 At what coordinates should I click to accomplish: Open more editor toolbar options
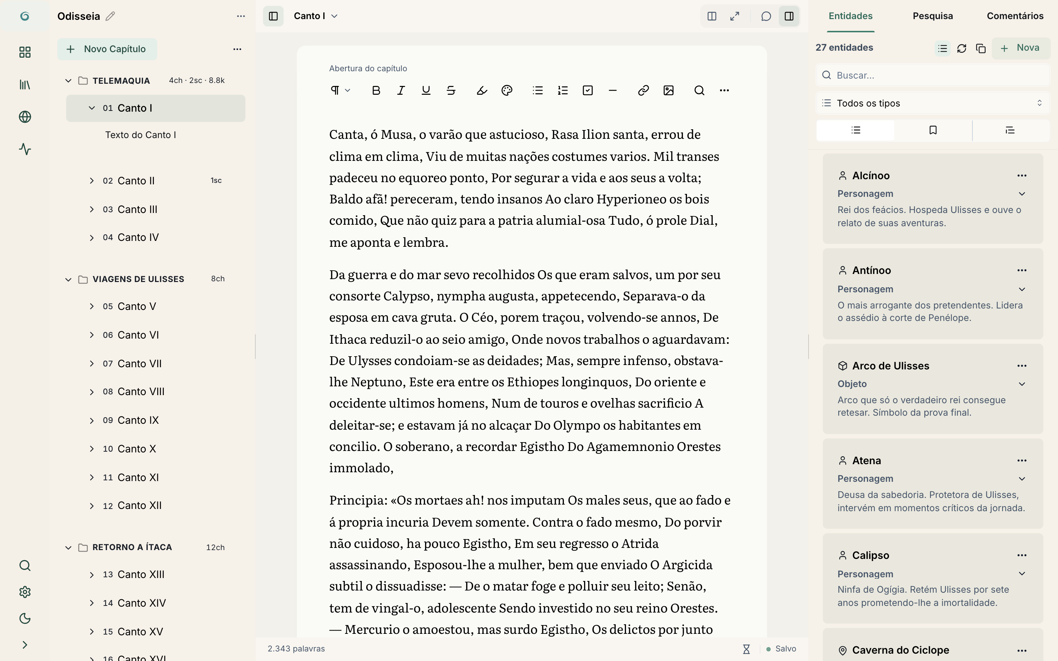coord(724,90)
